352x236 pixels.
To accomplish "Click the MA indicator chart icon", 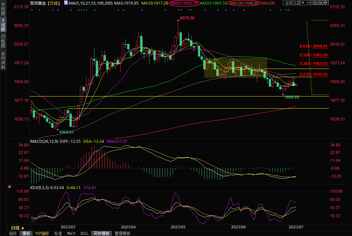I will pyautogui.click(x=66, y=3).
